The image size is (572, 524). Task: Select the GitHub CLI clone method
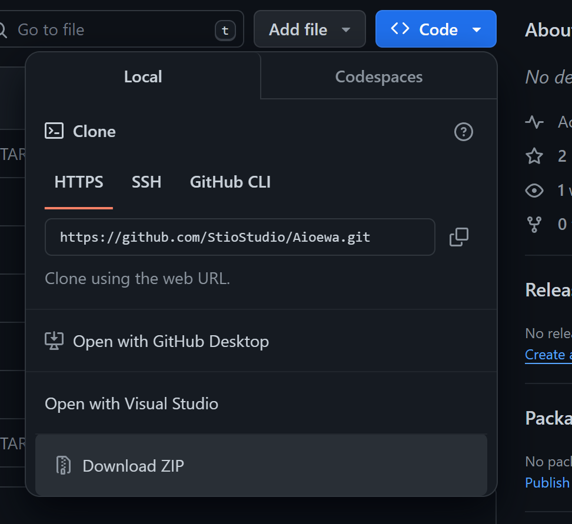[230, 182]
